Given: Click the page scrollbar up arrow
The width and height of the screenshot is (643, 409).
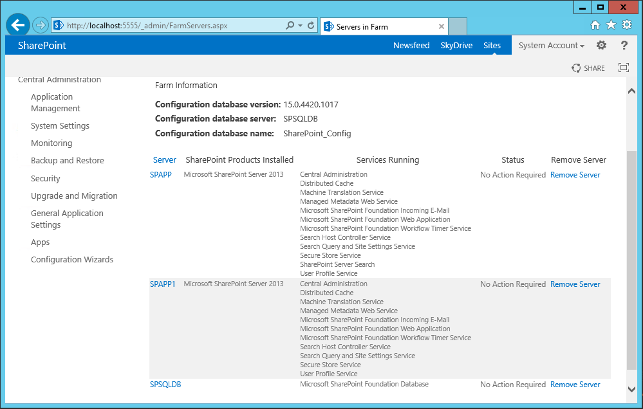Looking at the screenshot, I should 631,91.
